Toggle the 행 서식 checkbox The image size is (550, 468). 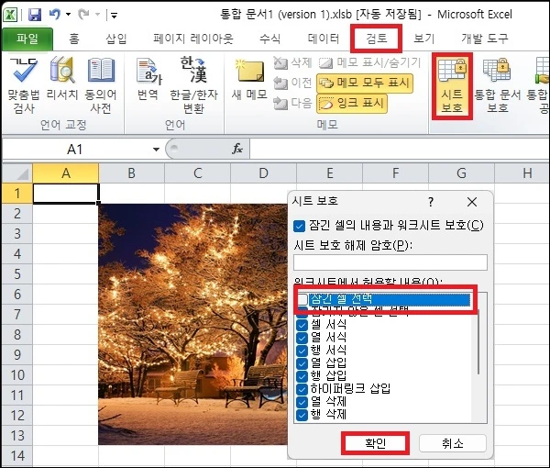pyautogui.click(x=302, y=351)
